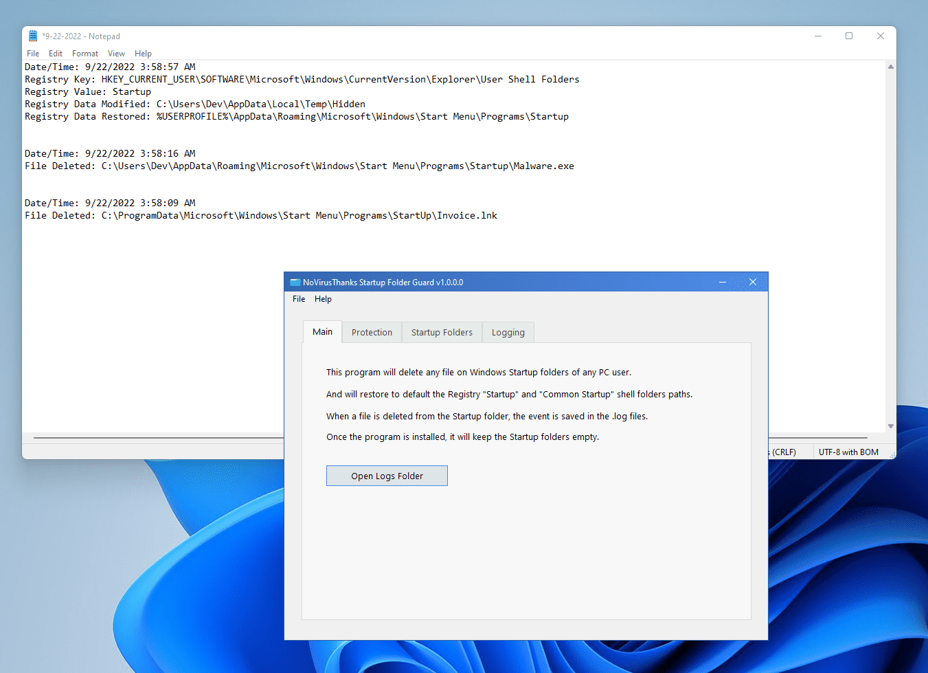The width and height of the screenshot is (928, 673).
Task: Open Notepad's Help menu
Action: pyautogui.click(x=143, y=53)
